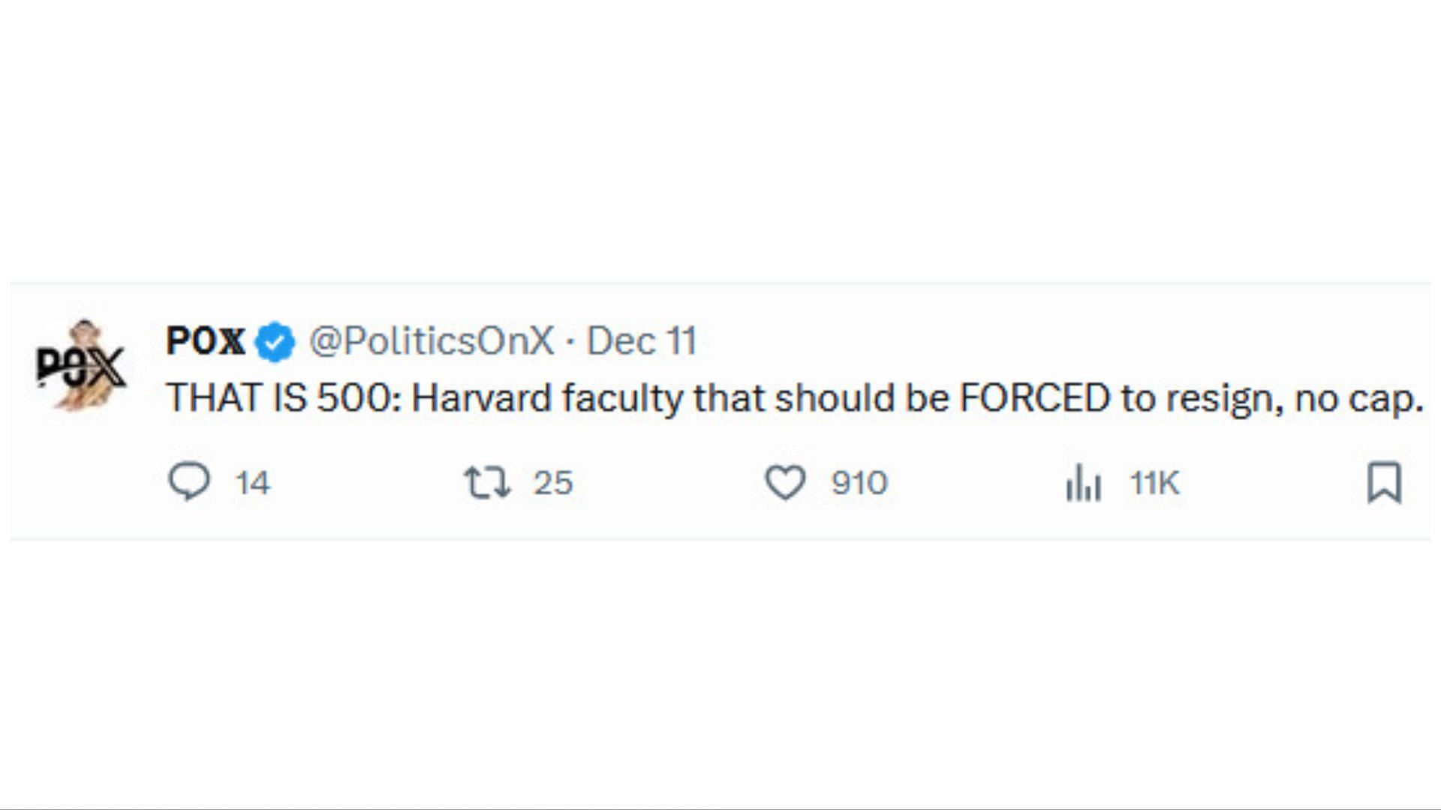
Task: Click "THAT IS 500:" text
Action: [x=284, y=397]
